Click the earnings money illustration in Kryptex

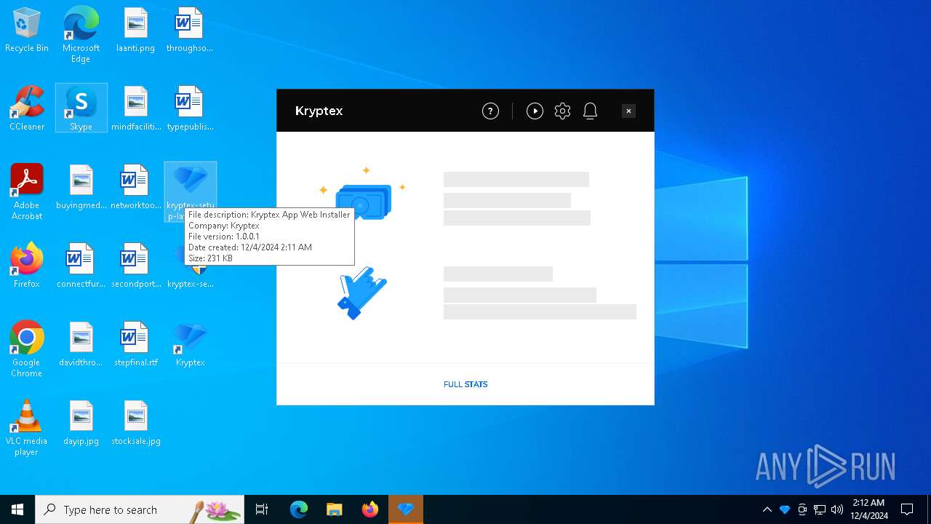click(362, 194)
